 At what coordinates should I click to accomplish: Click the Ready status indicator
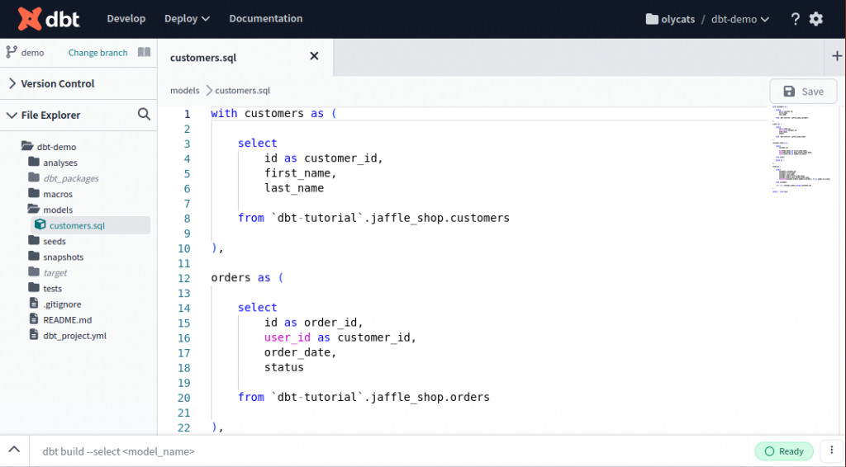pyautogui.click(x=784, y=451)
